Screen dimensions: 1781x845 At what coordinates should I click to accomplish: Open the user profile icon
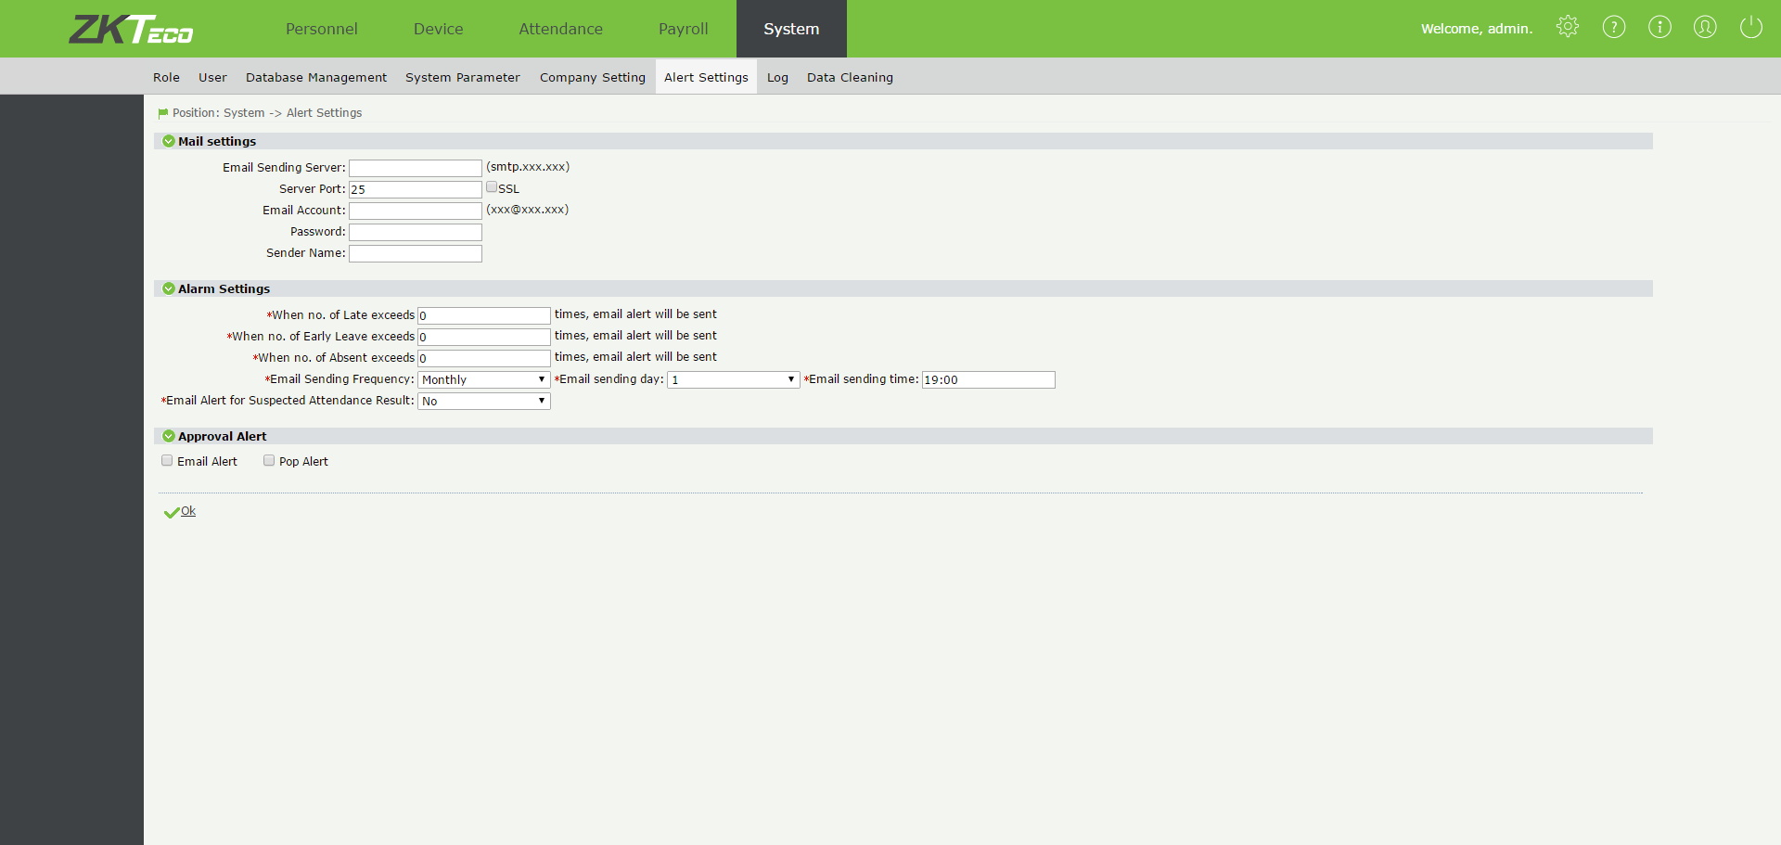tap(1704, 27)
